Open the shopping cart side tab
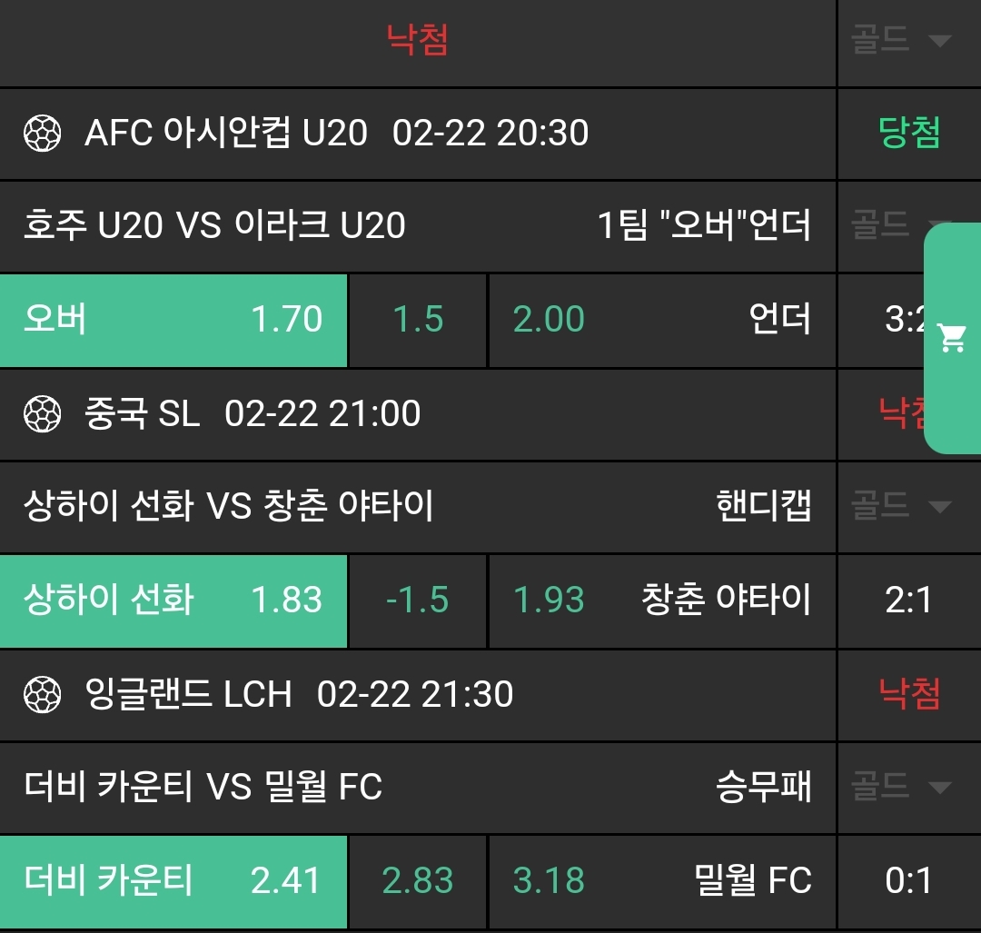The width and height of the screenshot is (981, 933). tap(952, 339)
